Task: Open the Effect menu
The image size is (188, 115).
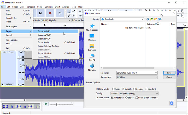Action: [57, 7]
